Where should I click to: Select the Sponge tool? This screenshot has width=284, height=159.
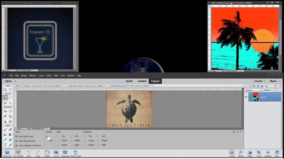click(10, 121)
